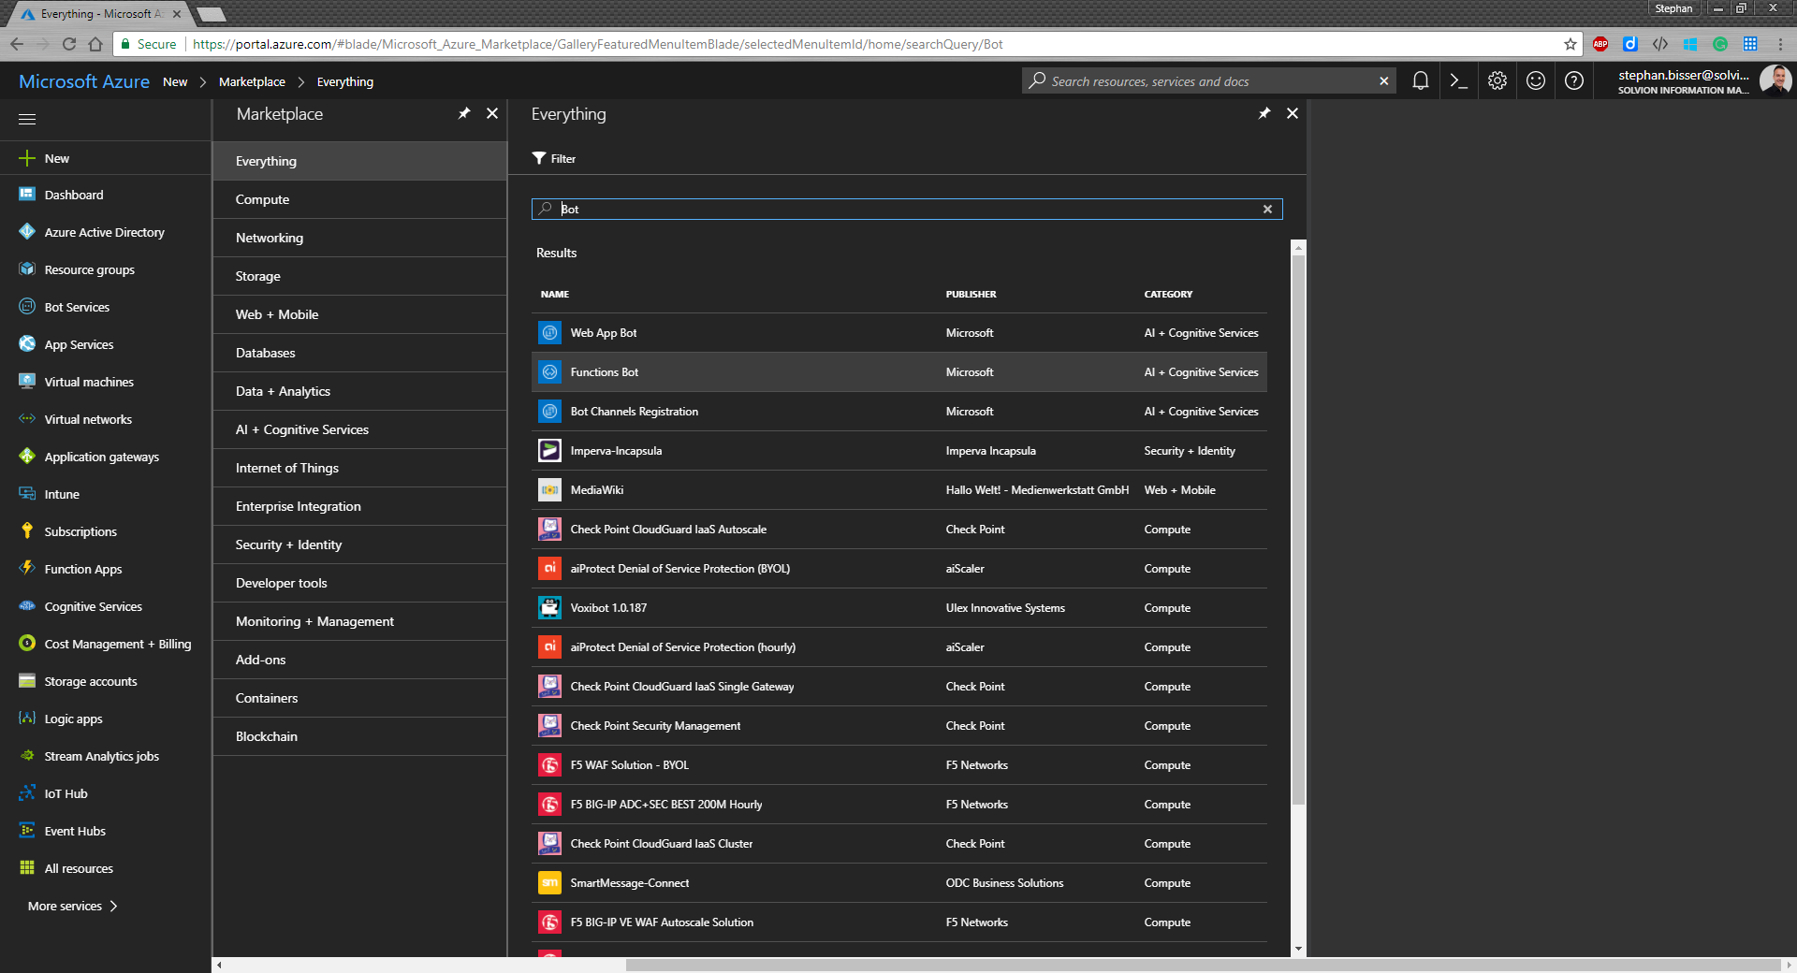1797x973 pixels.
Task: Click the Web App Bot icon
Action: (x=549, y=333)
